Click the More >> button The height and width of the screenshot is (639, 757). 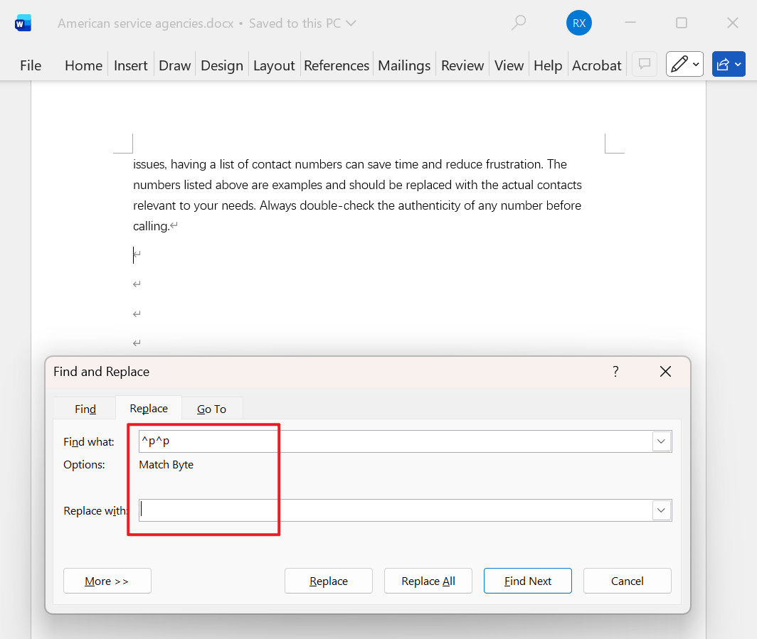(107, 581)
